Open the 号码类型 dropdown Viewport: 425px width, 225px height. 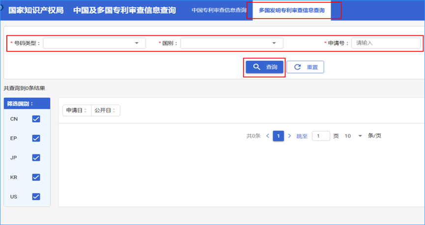(94, 43)
